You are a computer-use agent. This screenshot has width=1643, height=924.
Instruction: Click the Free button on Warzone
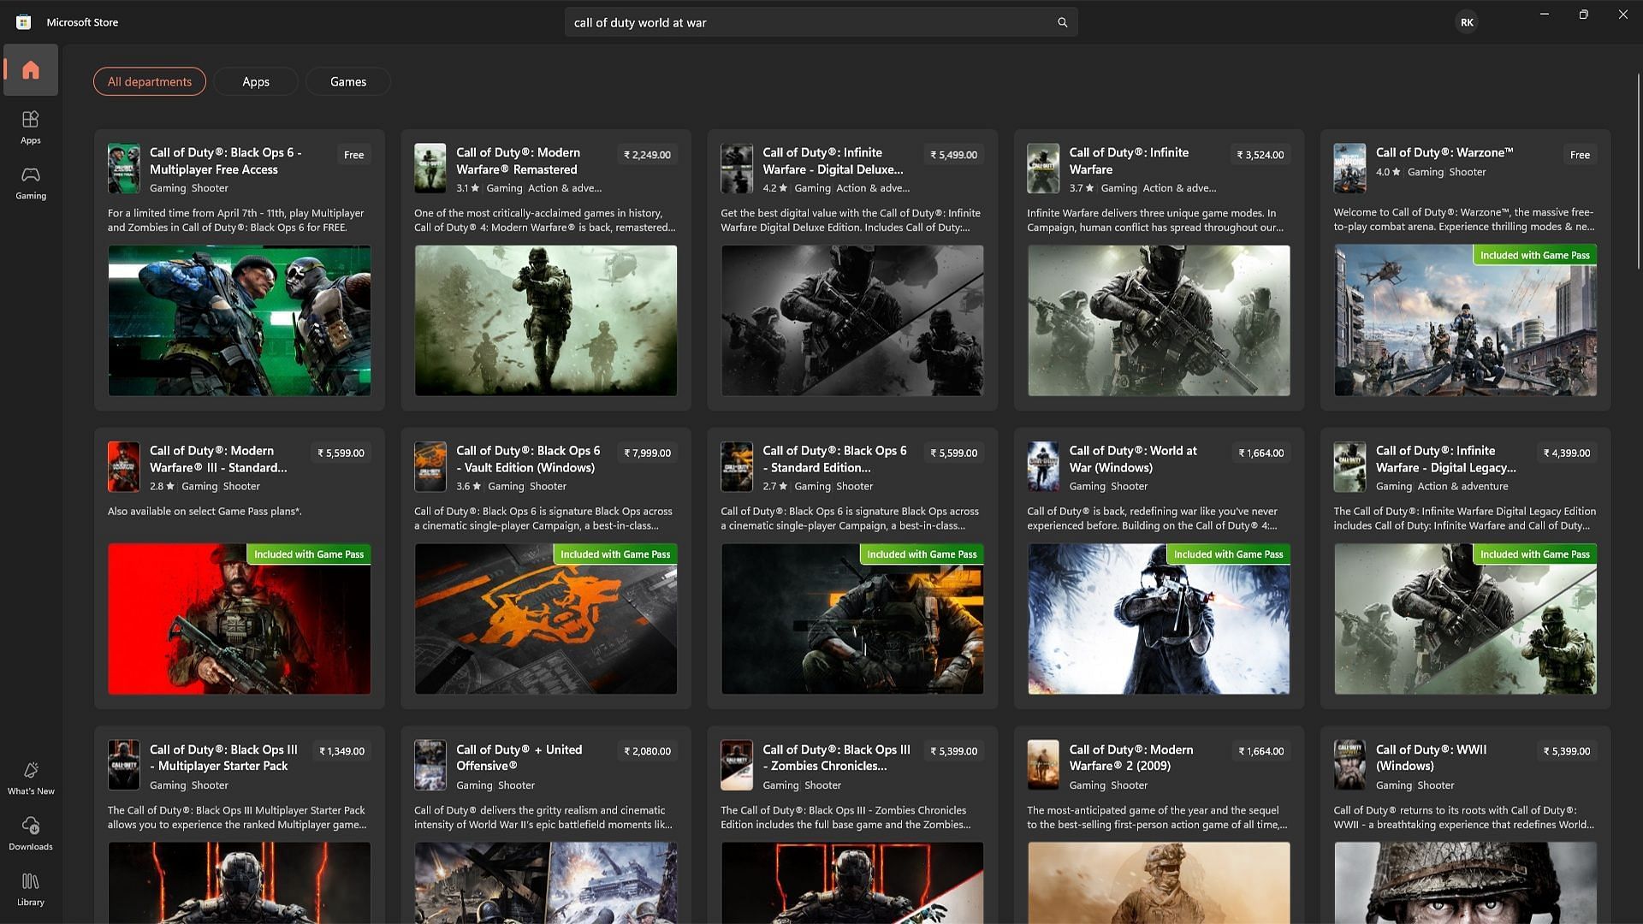coord(1580,155)
